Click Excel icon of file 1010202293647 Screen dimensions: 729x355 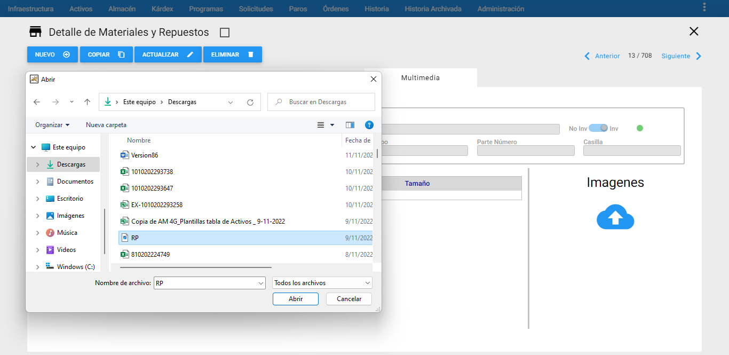125,188
